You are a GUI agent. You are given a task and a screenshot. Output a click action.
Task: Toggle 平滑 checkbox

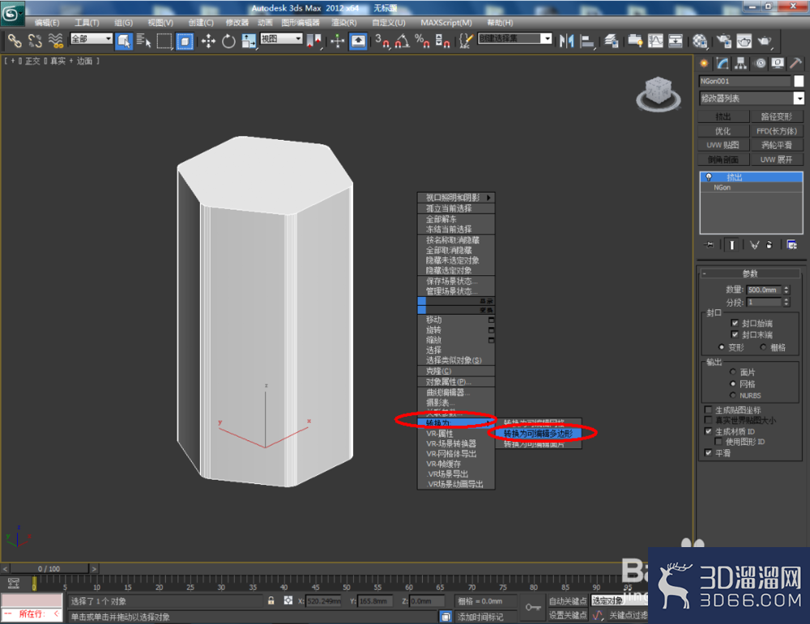[x=708, y=452]
